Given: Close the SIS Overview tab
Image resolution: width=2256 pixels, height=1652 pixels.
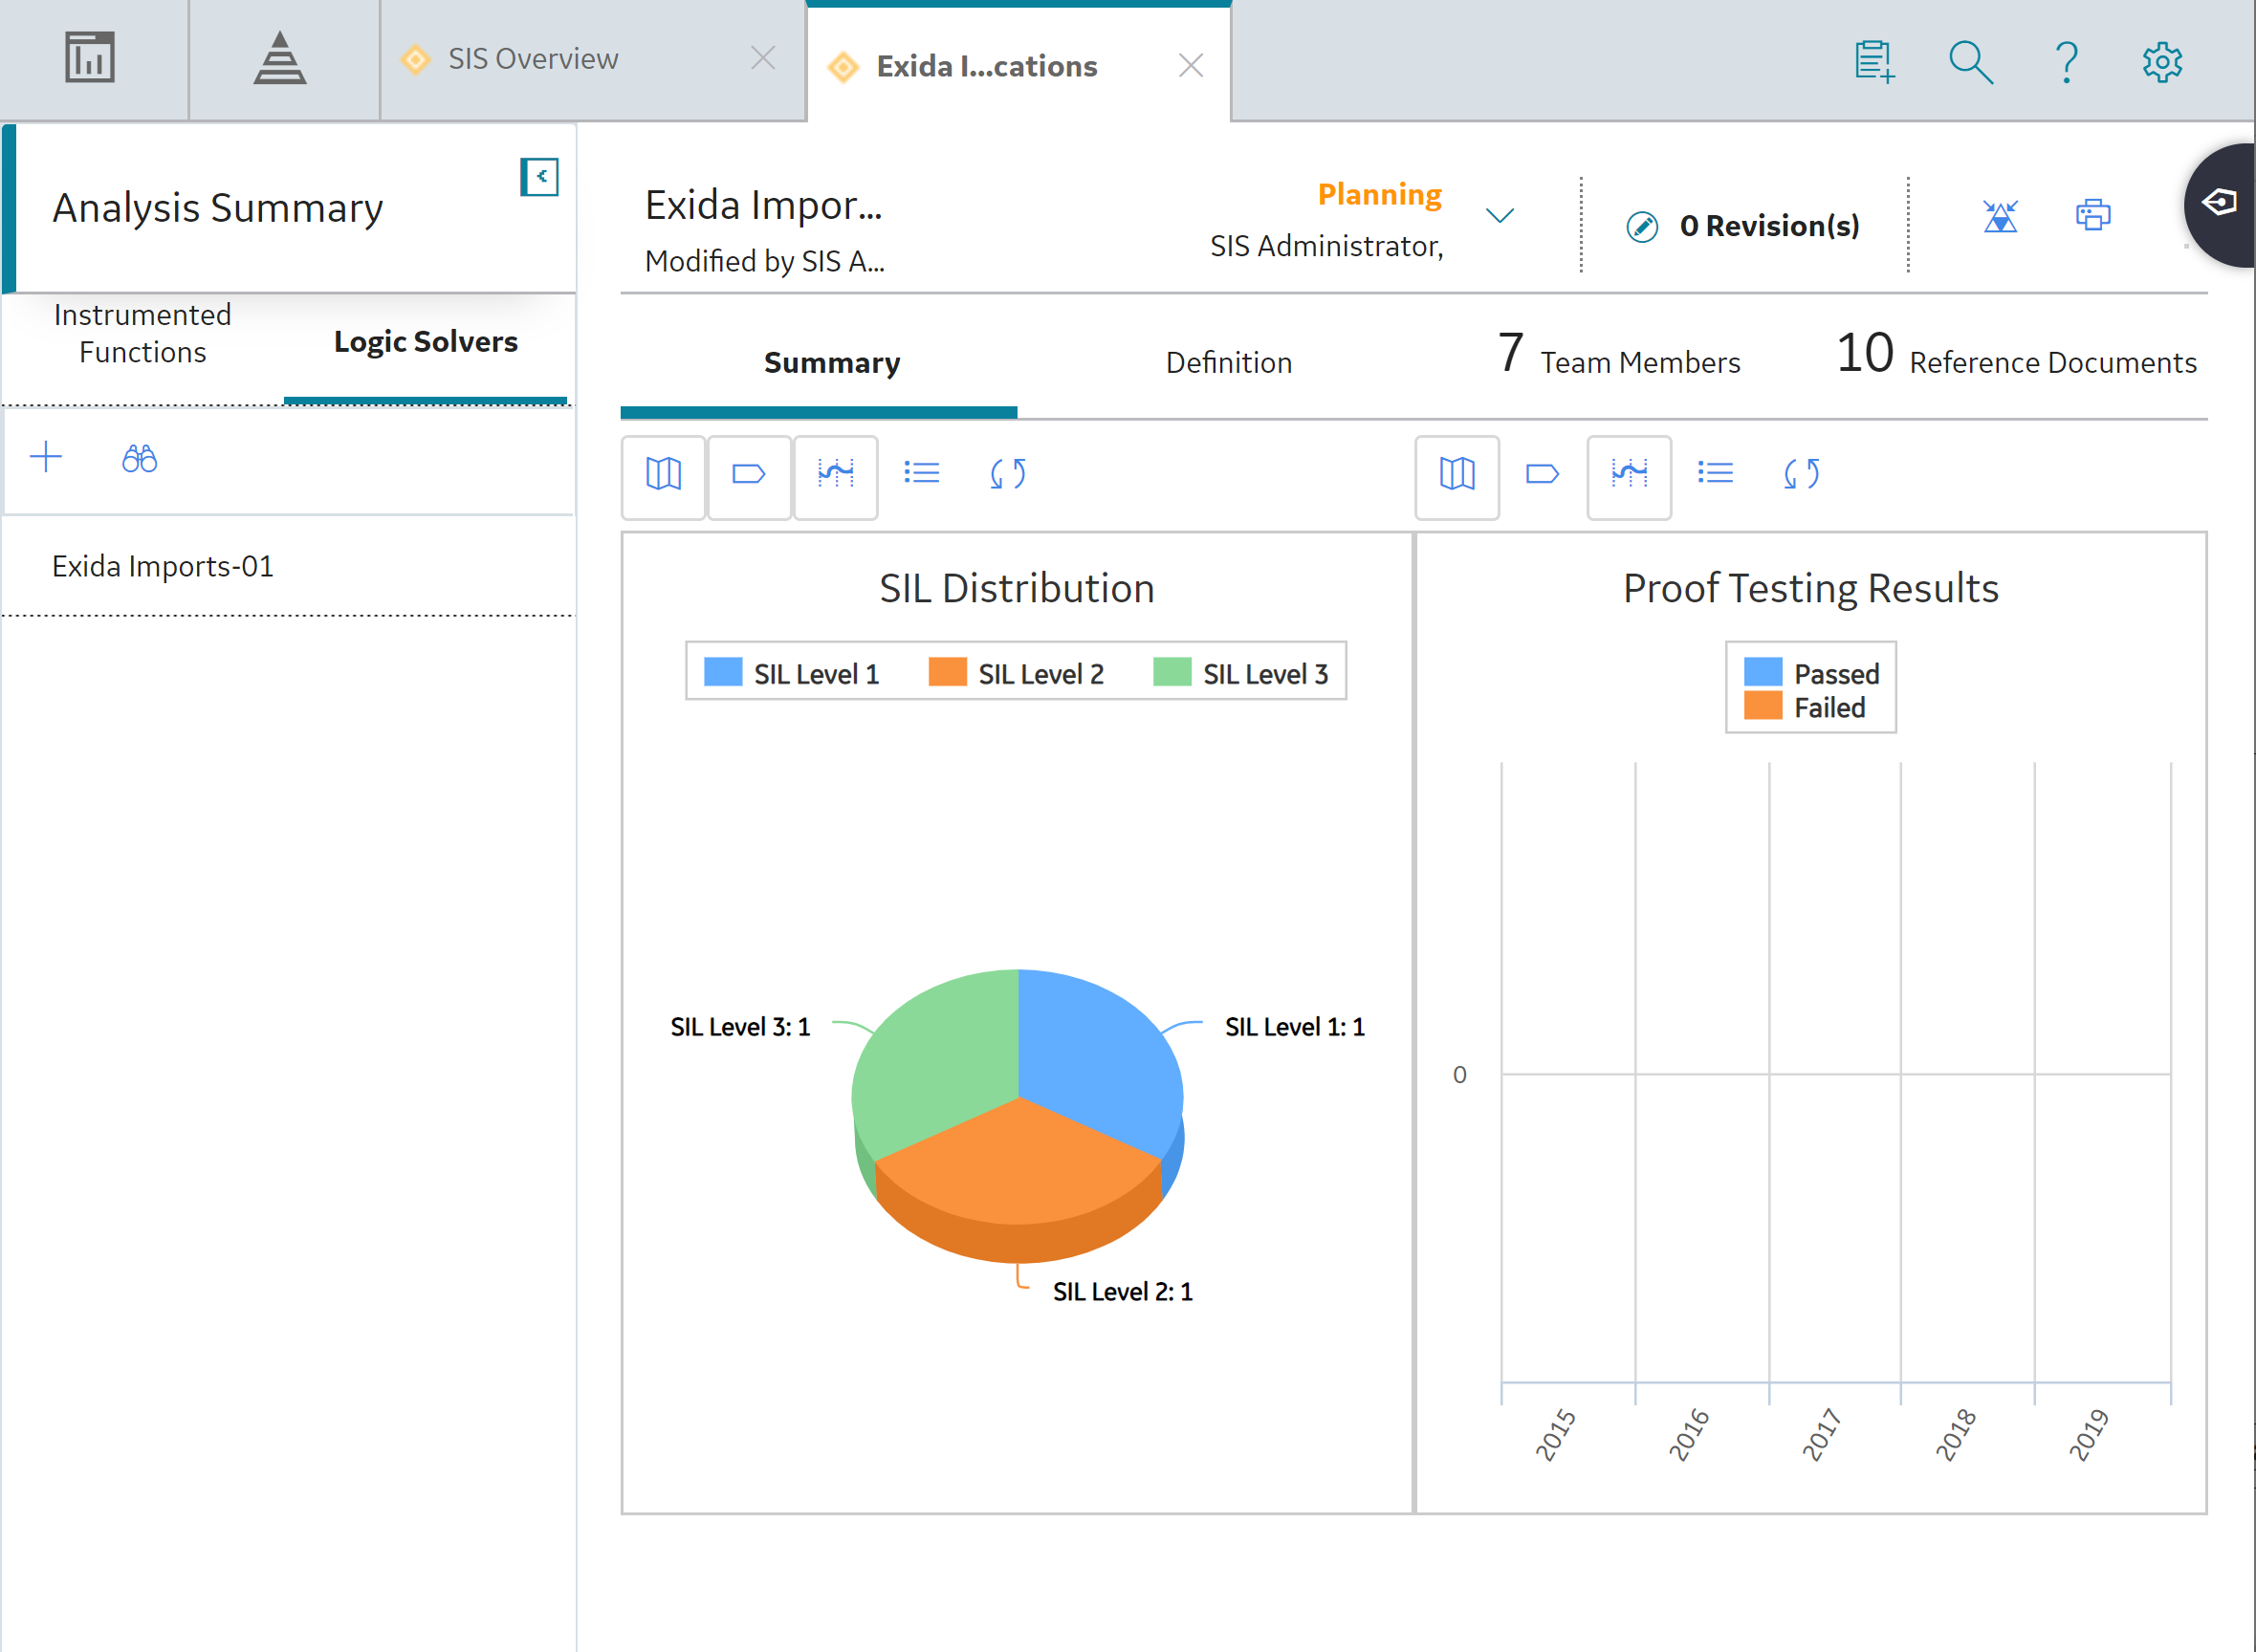Looking at the screenshot, I should (x=763, y=59).
